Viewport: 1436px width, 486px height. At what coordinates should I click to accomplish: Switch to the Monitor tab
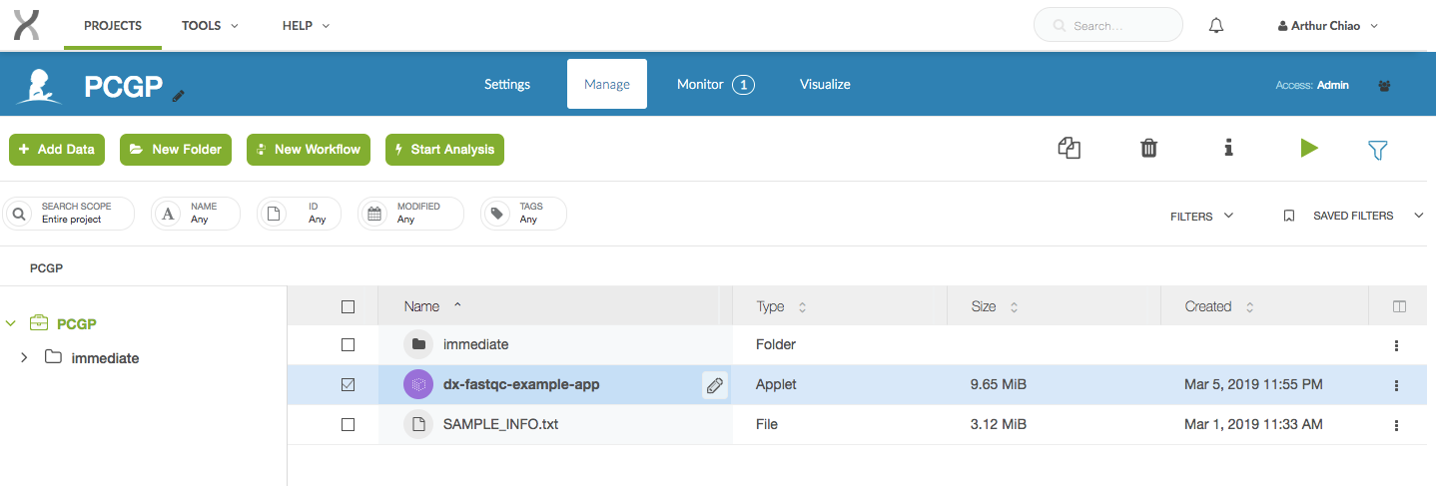pyautogui.click(x=715, y=84)
